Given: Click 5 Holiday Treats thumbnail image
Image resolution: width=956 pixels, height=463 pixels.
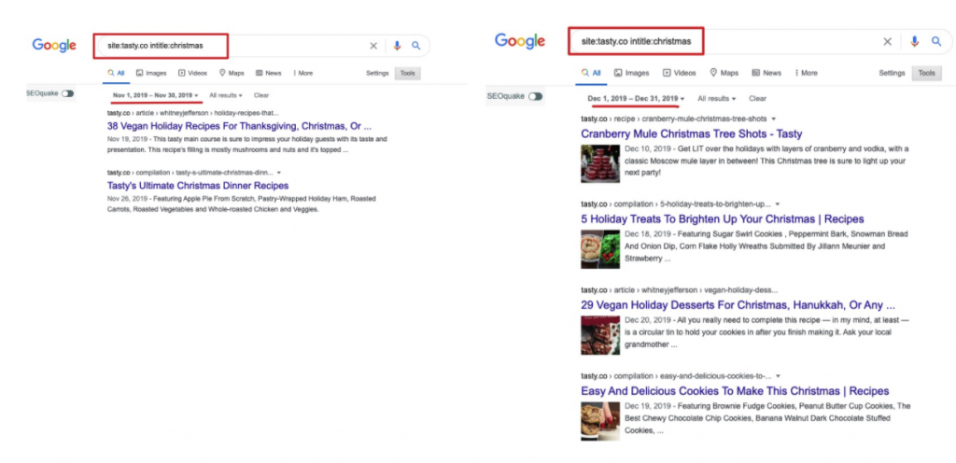Looking at the screenshot, I should [x=600, y=249].
